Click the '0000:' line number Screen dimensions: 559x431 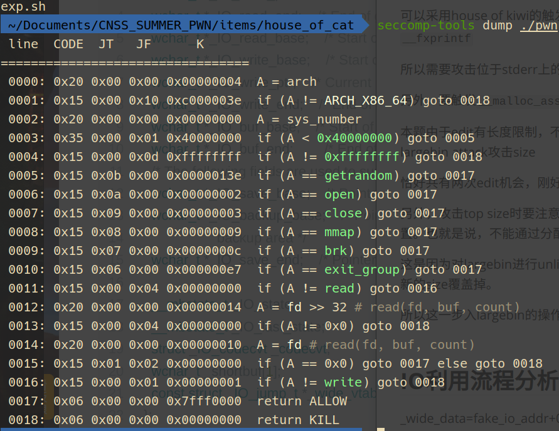27,82
